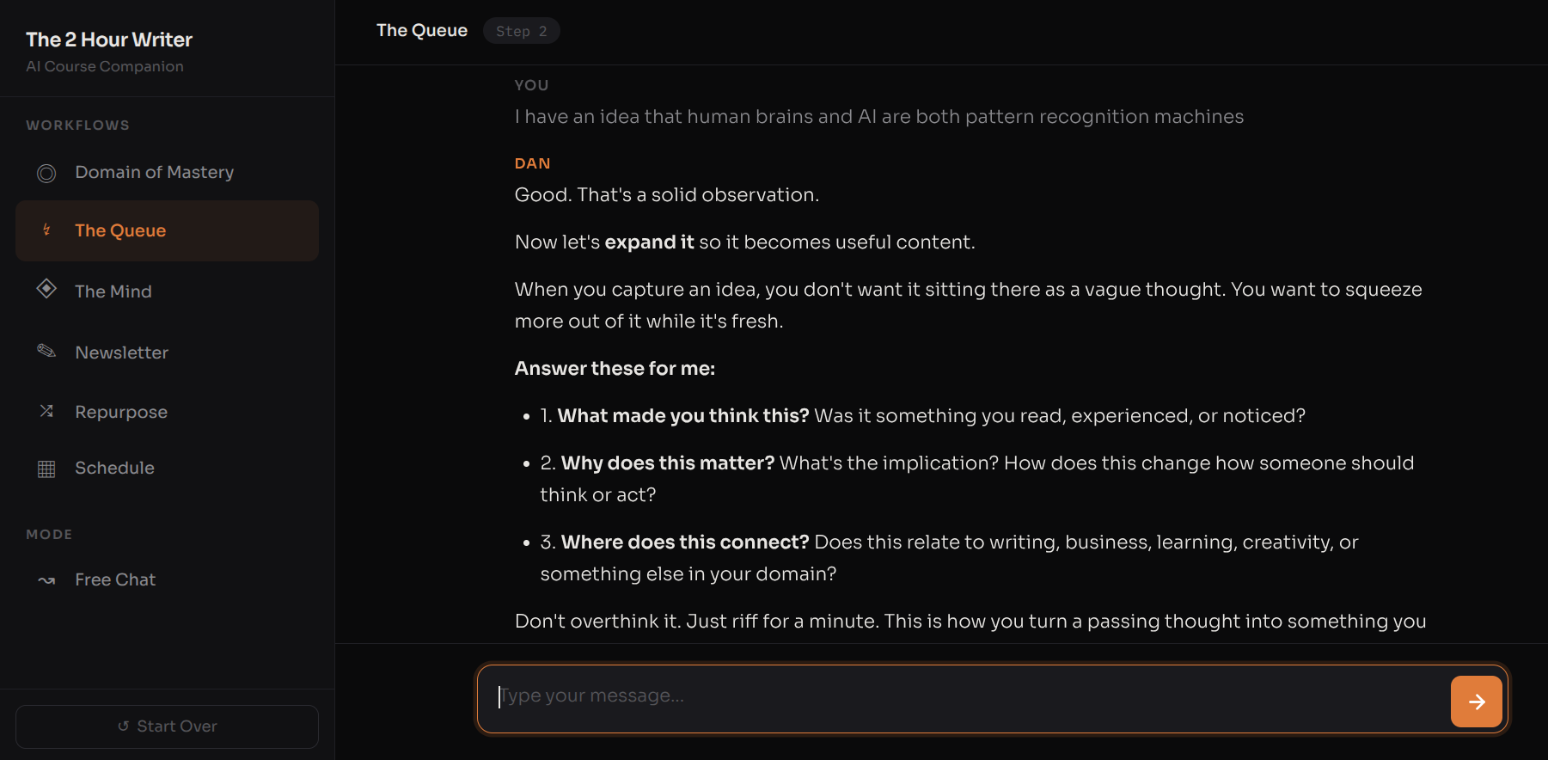Open the Schedule workflow

(114, 468)
